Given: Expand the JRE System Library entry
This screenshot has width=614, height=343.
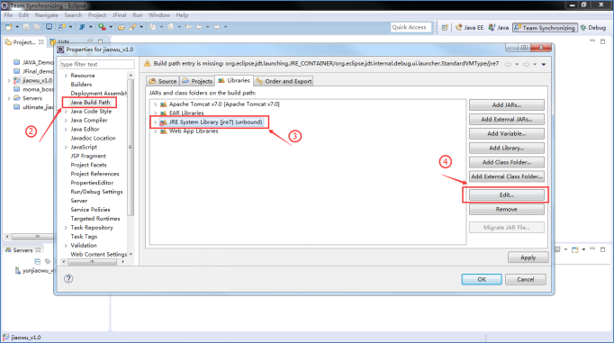Looking at the screenshot, I should 156,122.
